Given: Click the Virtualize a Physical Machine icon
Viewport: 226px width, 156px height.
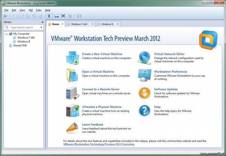Looking at the screenshot, I should tap(72, 111).
